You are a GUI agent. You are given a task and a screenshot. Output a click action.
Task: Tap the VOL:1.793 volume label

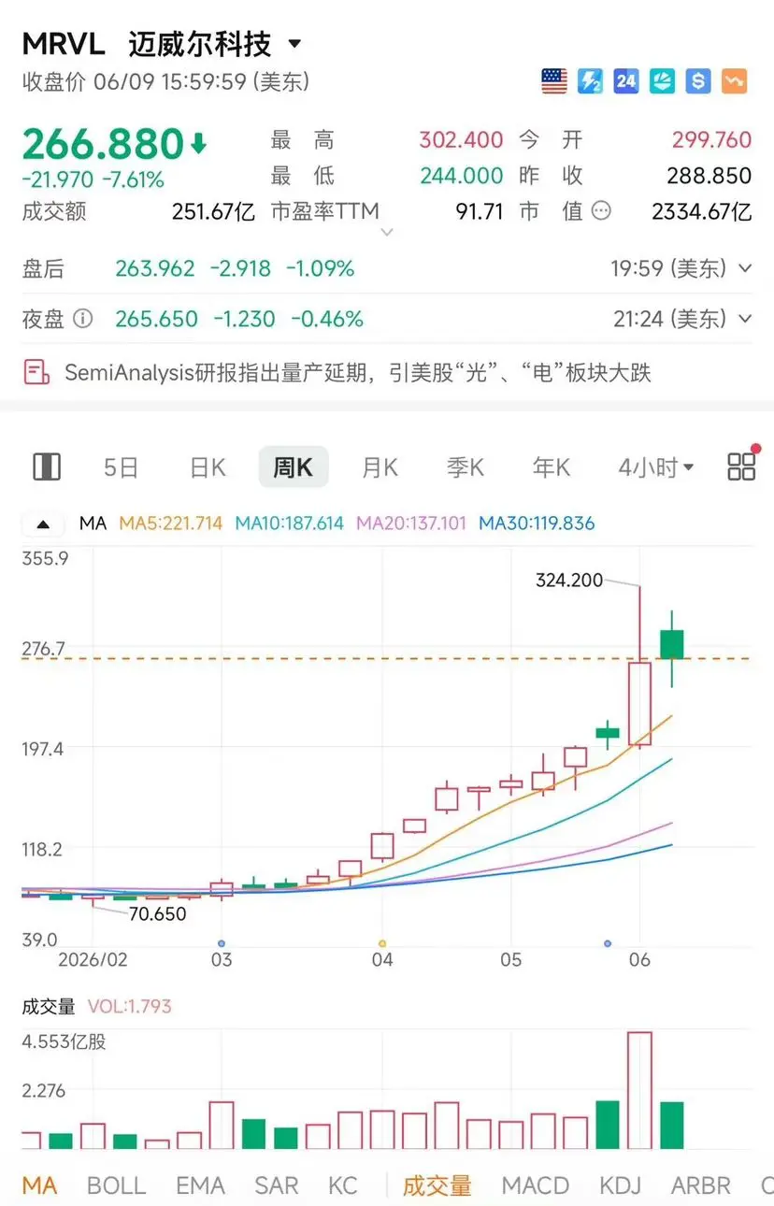pyautogui.click(x=130, y=1007)
